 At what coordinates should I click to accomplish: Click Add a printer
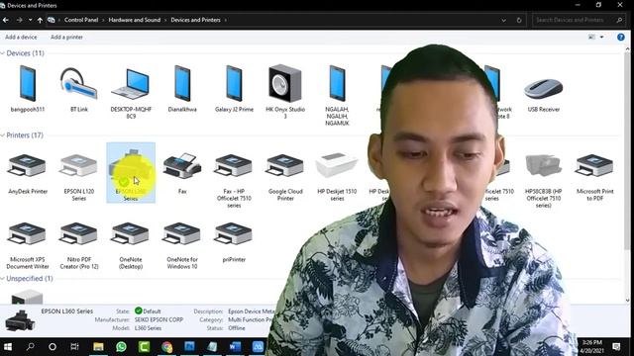click(66, 38)
